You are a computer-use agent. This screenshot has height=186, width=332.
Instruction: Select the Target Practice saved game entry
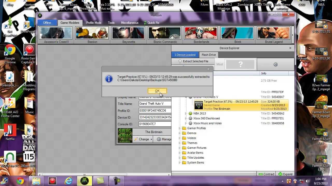tap(241, 105)
